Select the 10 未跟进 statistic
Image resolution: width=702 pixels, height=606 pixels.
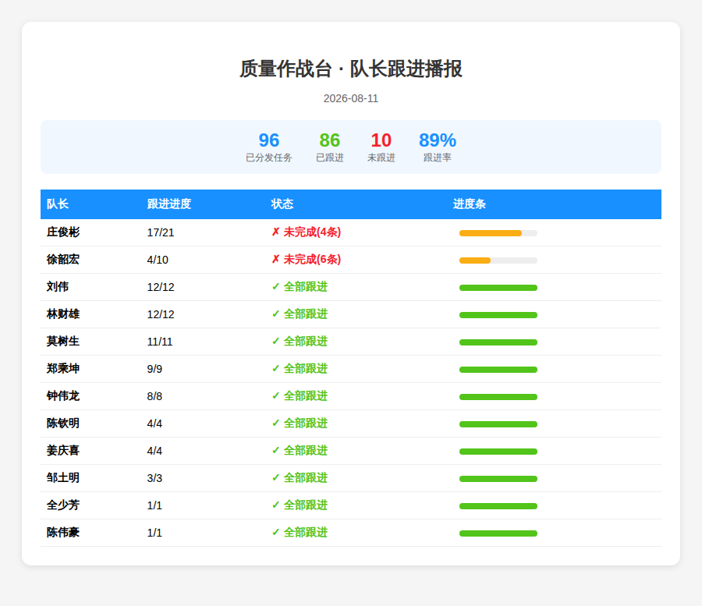coord(381,147)
